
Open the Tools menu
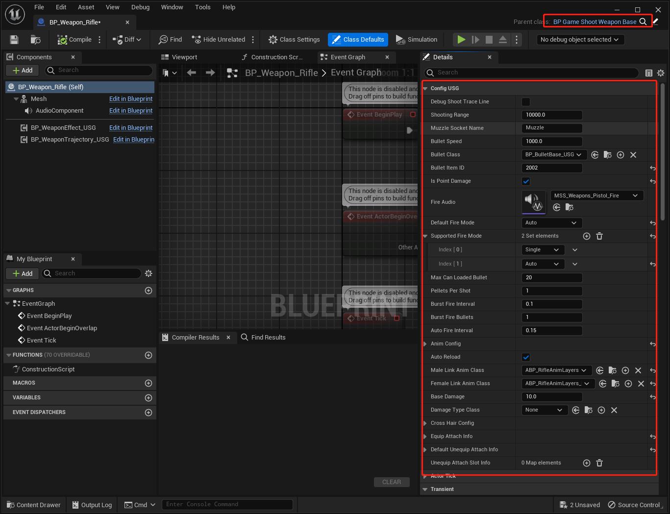(x=202, y=7)
